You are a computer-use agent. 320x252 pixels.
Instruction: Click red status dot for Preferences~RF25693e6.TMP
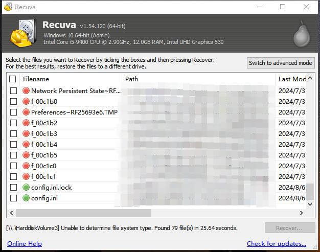26,112
